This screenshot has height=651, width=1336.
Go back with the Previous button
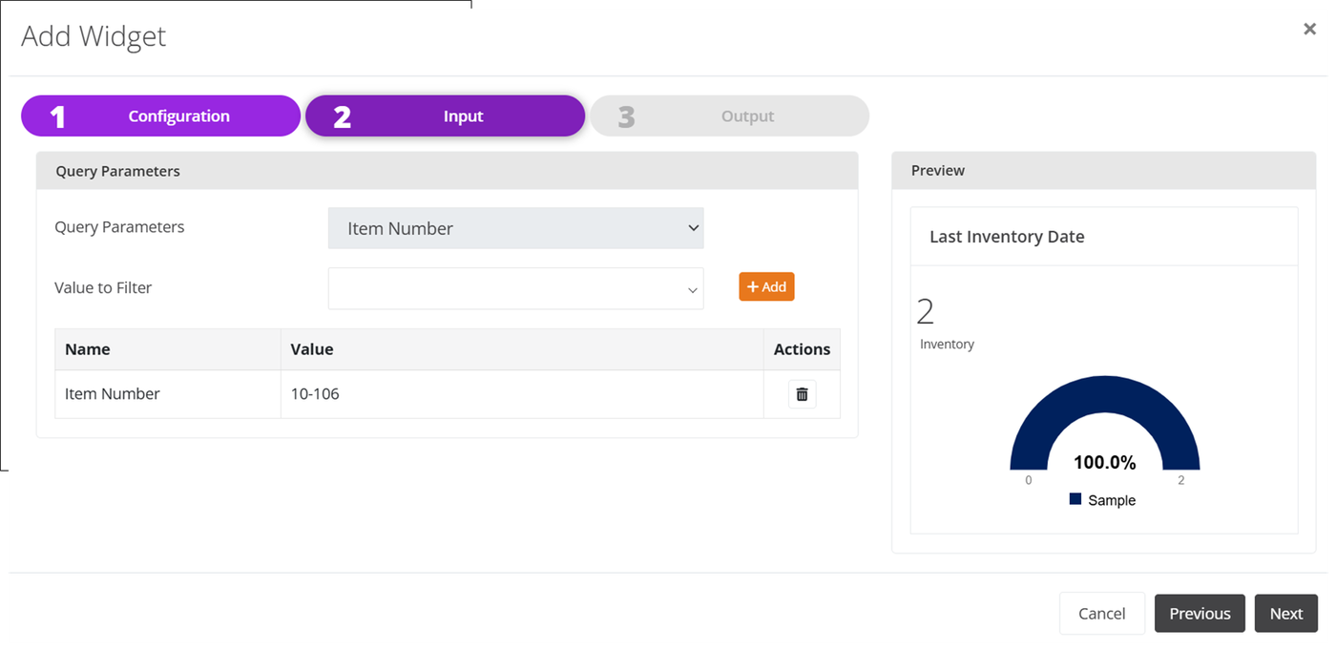1200,614
